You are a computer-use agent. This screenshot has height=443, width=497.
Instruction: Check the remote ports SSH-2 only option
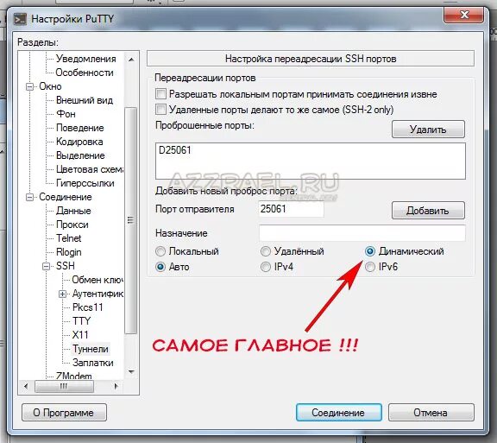(x=160, y=110)
